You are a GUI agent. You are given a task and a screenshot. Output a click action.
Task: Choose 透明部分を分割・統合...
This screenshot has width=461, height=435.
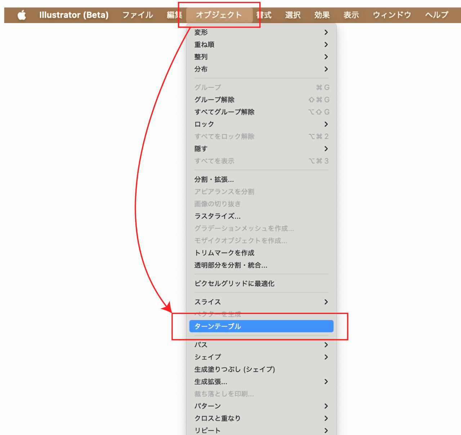pyautogui.click(x=261, y=265)
